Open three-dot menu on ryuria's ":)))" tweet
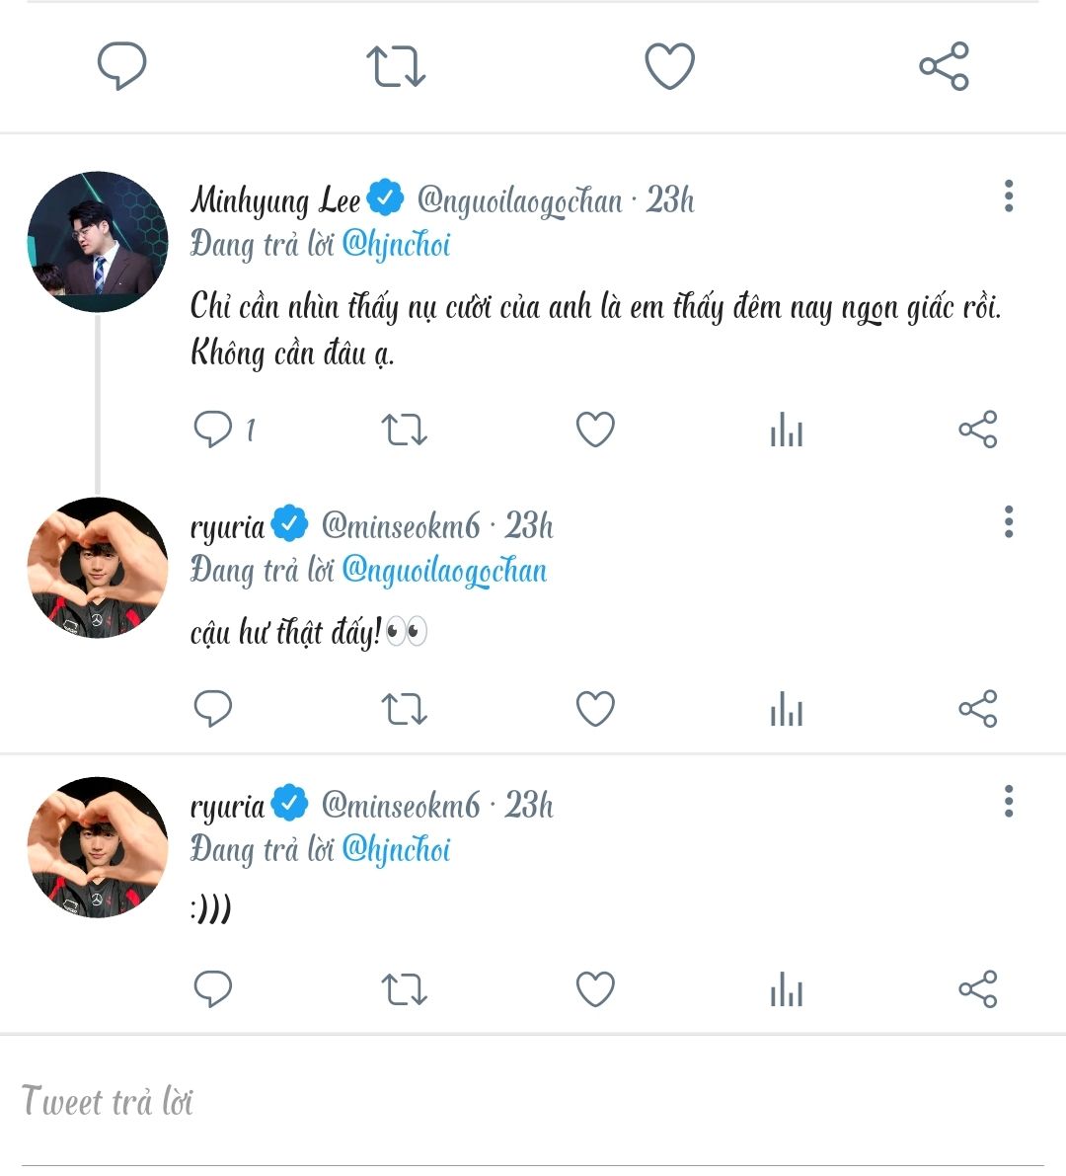This screenshot has width=1066, height=1176. pos(1008,801)
